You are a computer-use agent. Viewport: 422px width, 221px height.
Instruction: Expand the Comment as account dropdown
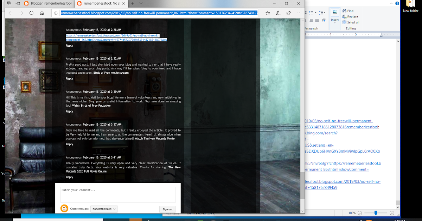tap(104, 209)
